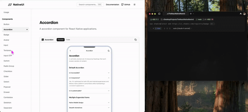The width and height of the screenshot is (248, 112).
Task: Expand the 'Is it customizable?' accordion item
Action: tap(89, 91)
